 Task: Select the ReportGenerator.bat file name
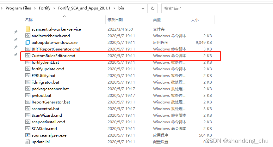(x=51, y=102)
